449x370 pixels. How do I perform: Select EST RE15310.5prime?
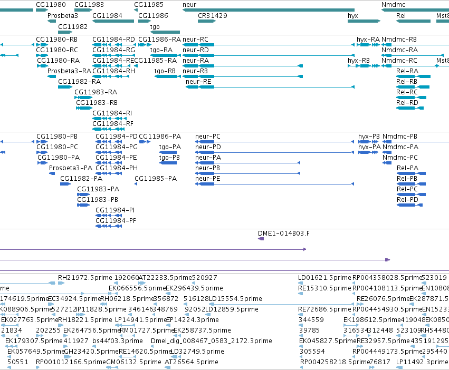pyautogui.click(x=324, y=288)
